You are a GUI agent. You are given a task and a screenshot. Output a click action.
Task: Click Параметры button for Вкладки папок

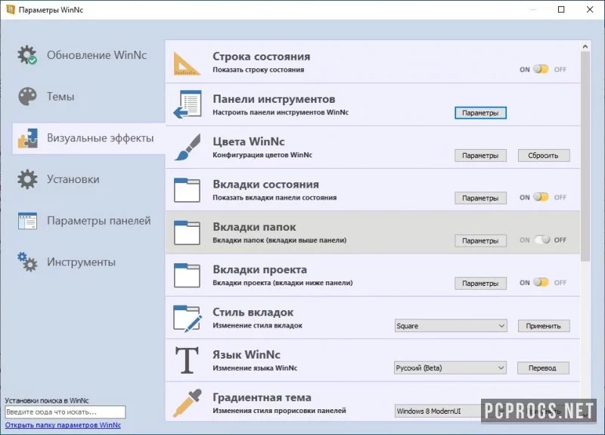point(480,241)
